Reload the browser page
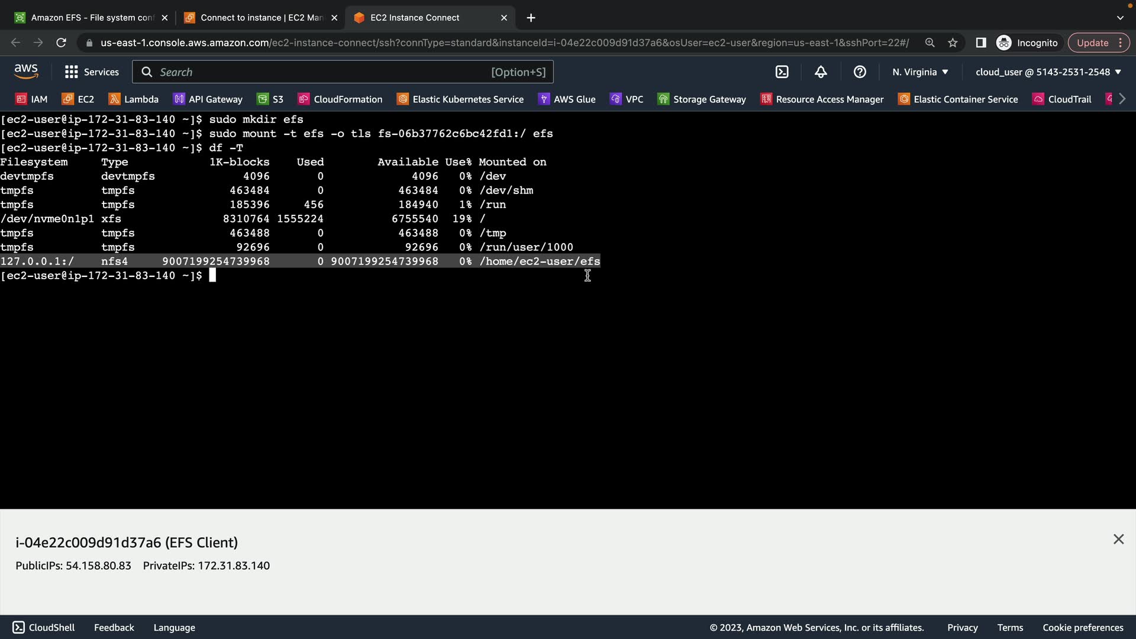This screenshot has height=639, width=1136. point(61,43)
